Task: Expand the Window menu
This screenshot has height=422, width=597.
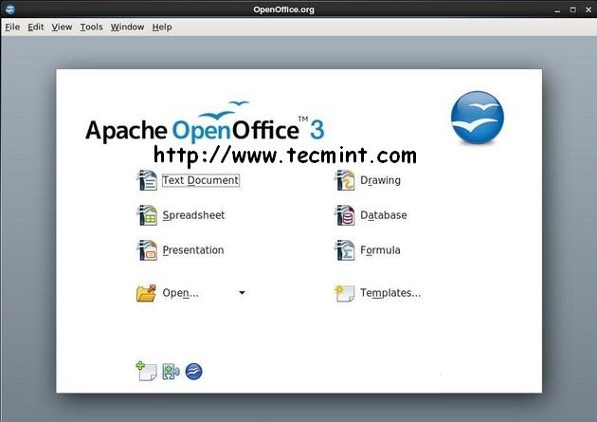Action: click(x=127, y=27)
